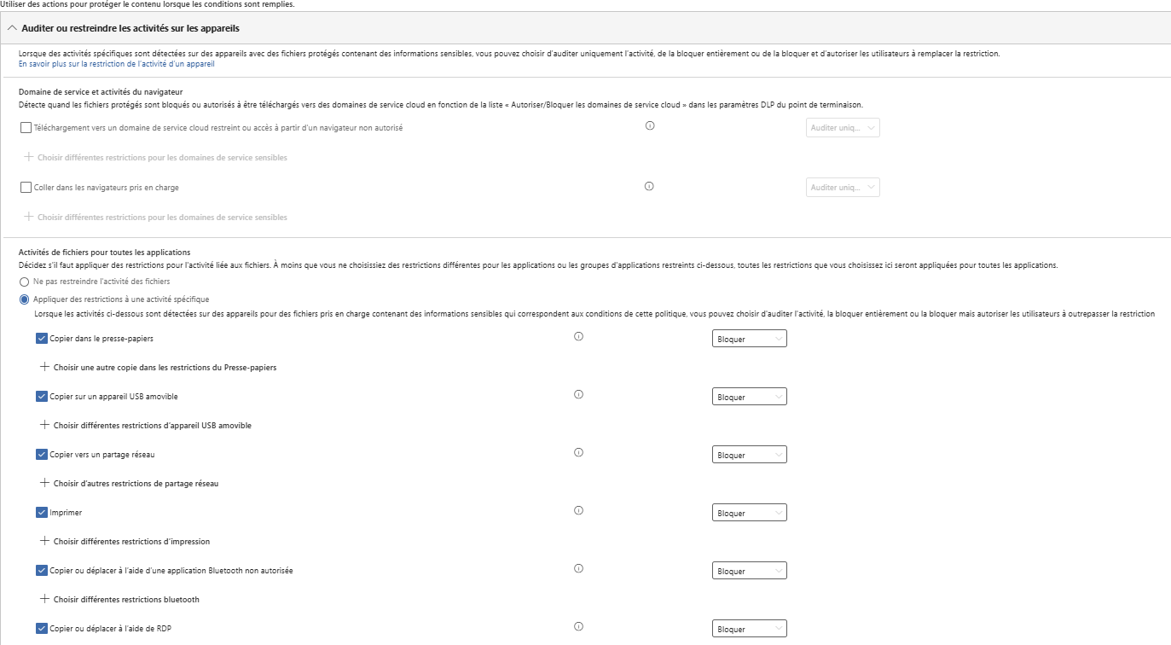Click info icon for Téléchargement vers un domaine cloud
The image size is (1171, 645).
(x=649, y=126)
